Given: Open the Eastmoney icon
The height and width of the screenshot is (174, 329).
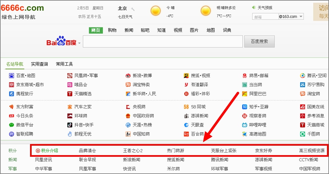Looking at the screenshot, I should 12,107.
